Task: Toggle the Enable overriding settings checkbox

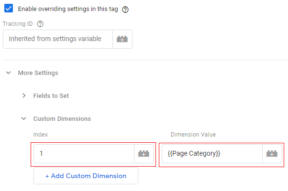Action: pos(9,9)
